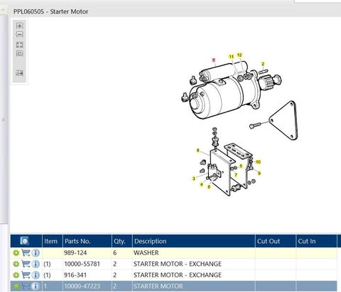Click callout 2 near the pinion
Viewport: 341px width, 292px height.
point(263,64)
